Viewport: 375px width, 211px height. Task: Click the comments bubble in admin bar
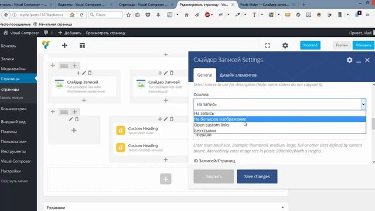coord(46,33)
